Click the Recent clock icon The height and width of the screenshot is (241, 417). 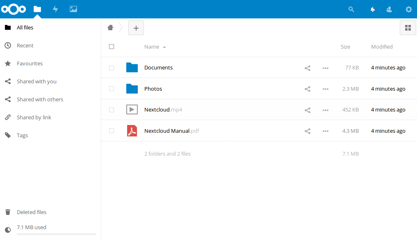[8, 46]
